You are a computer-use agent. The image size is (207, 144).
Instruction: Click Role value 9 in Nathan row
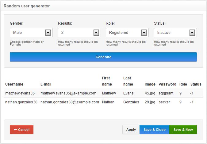(x=180, y=102)
